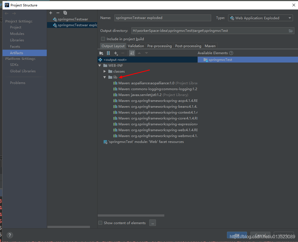Select the Maven spring-web:4.1.4 library
Image resolution: width=298 pixels, height=242 pixels.
pos(155,130)
